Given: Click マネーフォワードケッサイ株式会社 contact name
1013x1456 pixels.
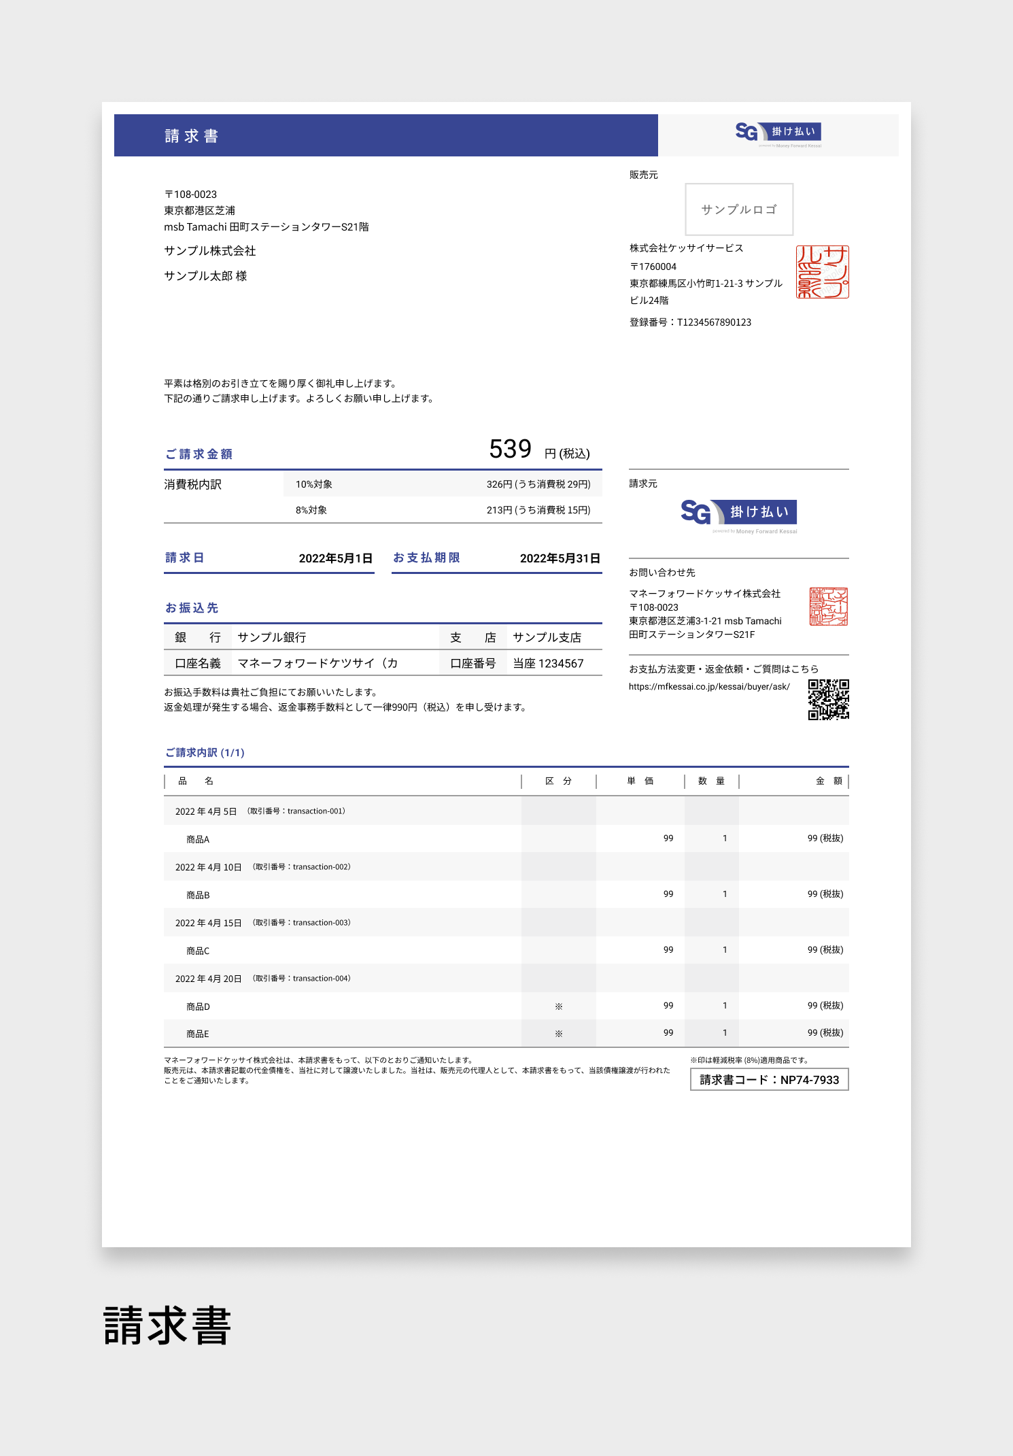Looking at the screenshot, I should (705, 594).
